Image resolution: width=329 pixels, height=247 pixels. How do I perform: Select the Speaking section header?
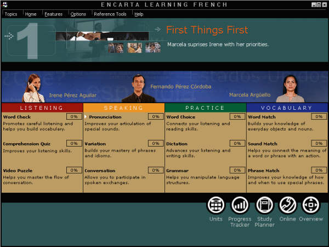(x=124, y=108)
